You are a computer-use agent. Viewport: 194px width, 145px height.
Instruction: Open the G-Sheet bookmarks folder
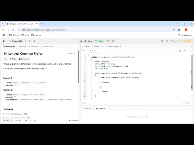(x=14, y=35)
